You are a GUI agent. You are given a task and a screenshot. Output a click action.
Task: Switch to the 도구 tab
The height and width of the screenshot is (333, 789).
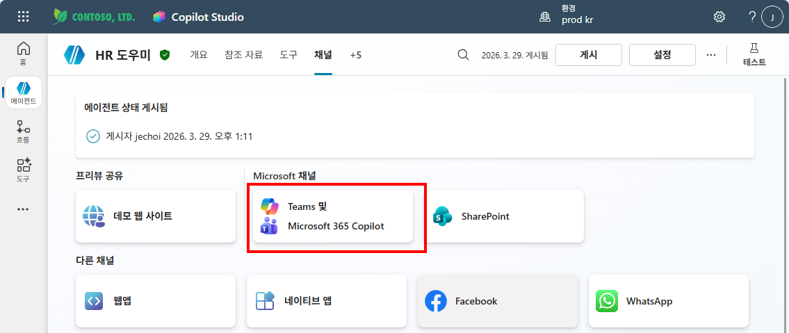(288, 55)
